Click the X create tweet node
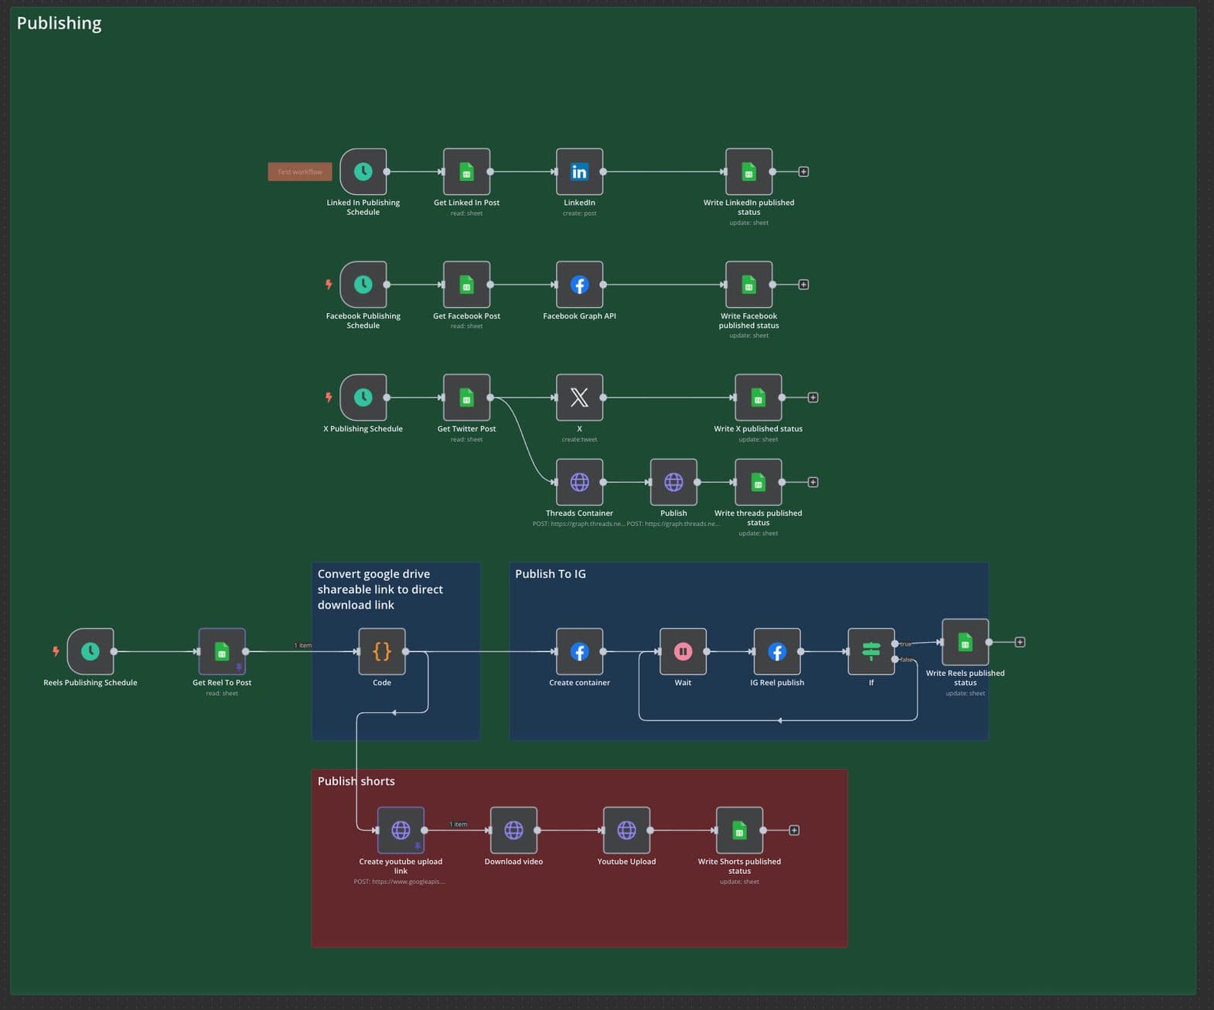This screenshot has width=1214, height=1010. coord(579,398)
